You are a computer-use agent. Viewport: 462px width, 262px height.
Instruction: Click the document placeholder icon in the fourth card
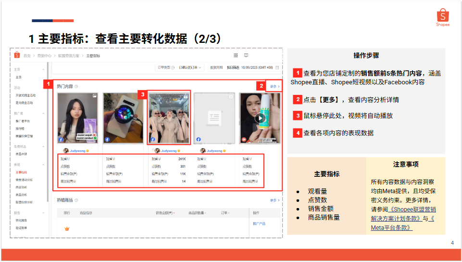(215, 118)
